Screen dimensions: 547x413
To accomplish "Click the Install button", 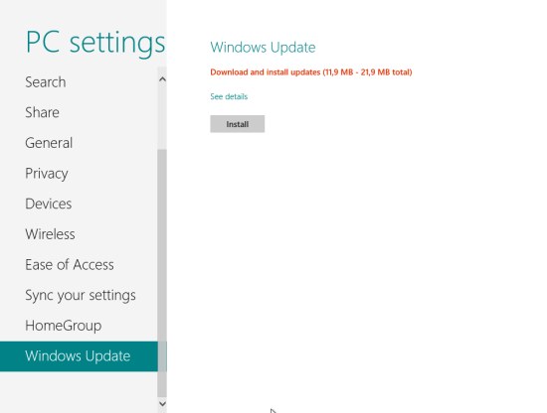I will [238, 124].
